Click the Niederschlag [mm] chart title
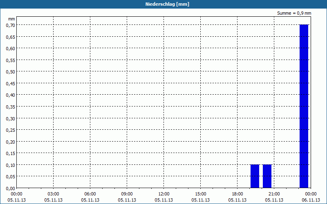 [x=167, y=4]
